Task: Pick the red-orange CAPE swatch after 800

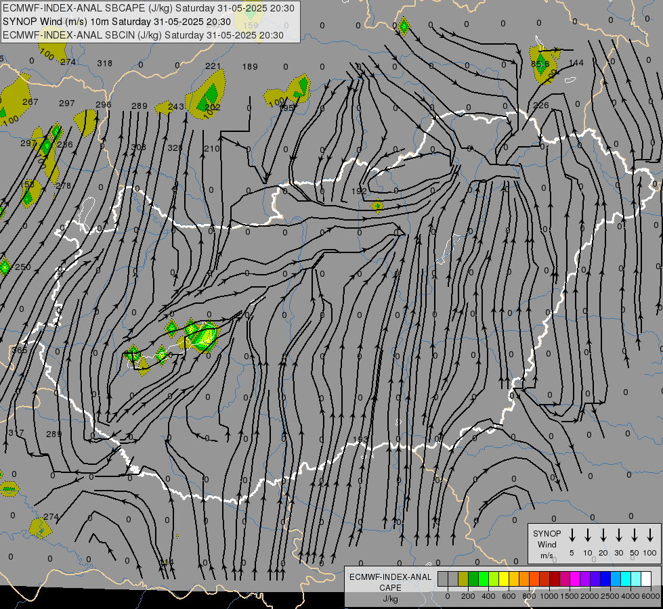Action: pyautogui.click(x=534, y=579)
